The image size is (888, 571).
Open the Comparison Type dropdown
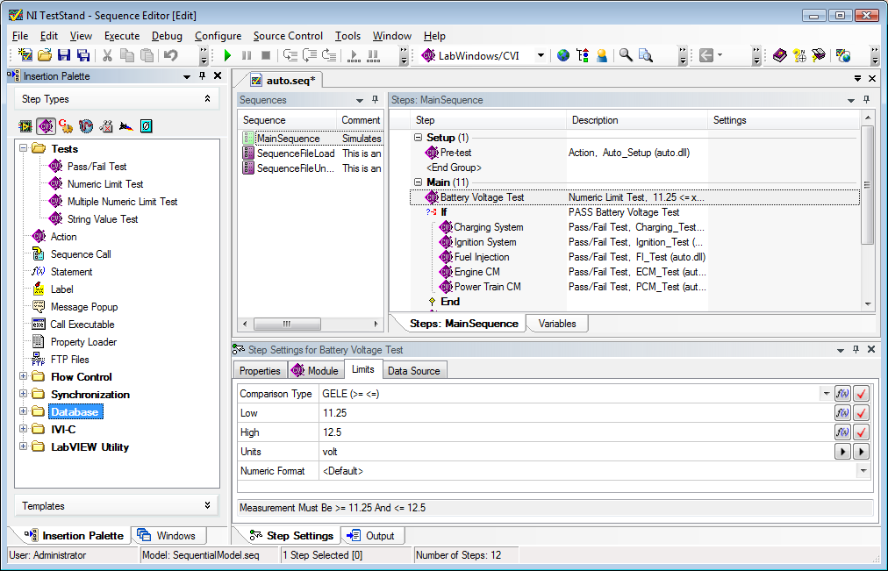point(826,394)
